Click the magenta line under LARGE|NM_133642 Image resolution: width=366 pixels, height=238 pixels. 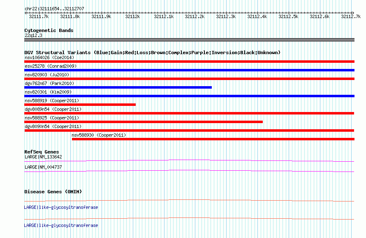pyautogui.click(x=189, y=160)
